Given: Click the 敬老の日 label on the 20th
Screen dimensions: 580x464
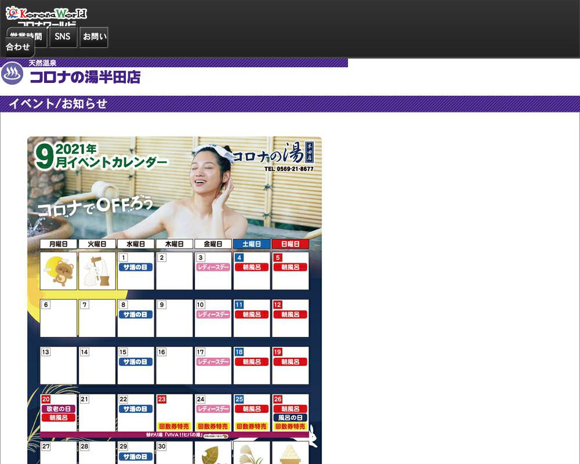Looking at the screenshot, I should coord(58,409).
